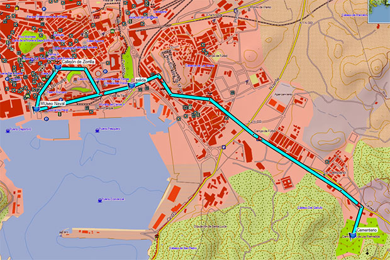
Task: Click the Museo Naval label box
Action: [52, 103]
